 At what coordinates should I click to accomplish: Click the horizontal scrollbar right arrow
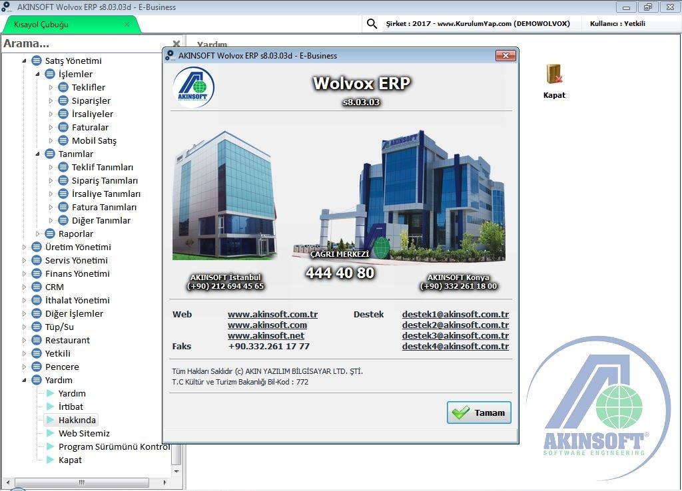point(165,482)
